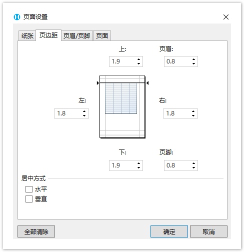Image resolution: width=244 pixels, height=252 pixels.
Task: Switch to the 页眉/页脚 tab
Action: tap(77, 35)
